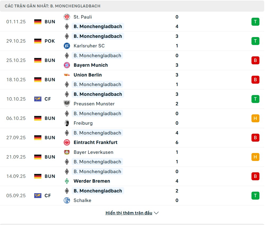Screen dimensions: 265x225
Task: Click the Werder Bremen diamond logo
Action: (67, 181)
